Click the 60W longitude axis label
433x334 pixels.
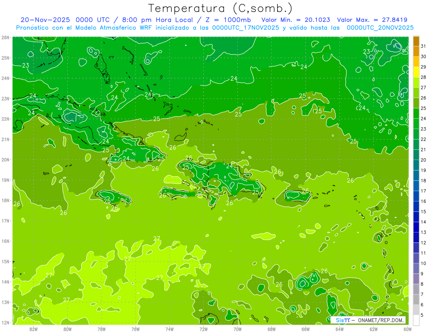point(408,329)
